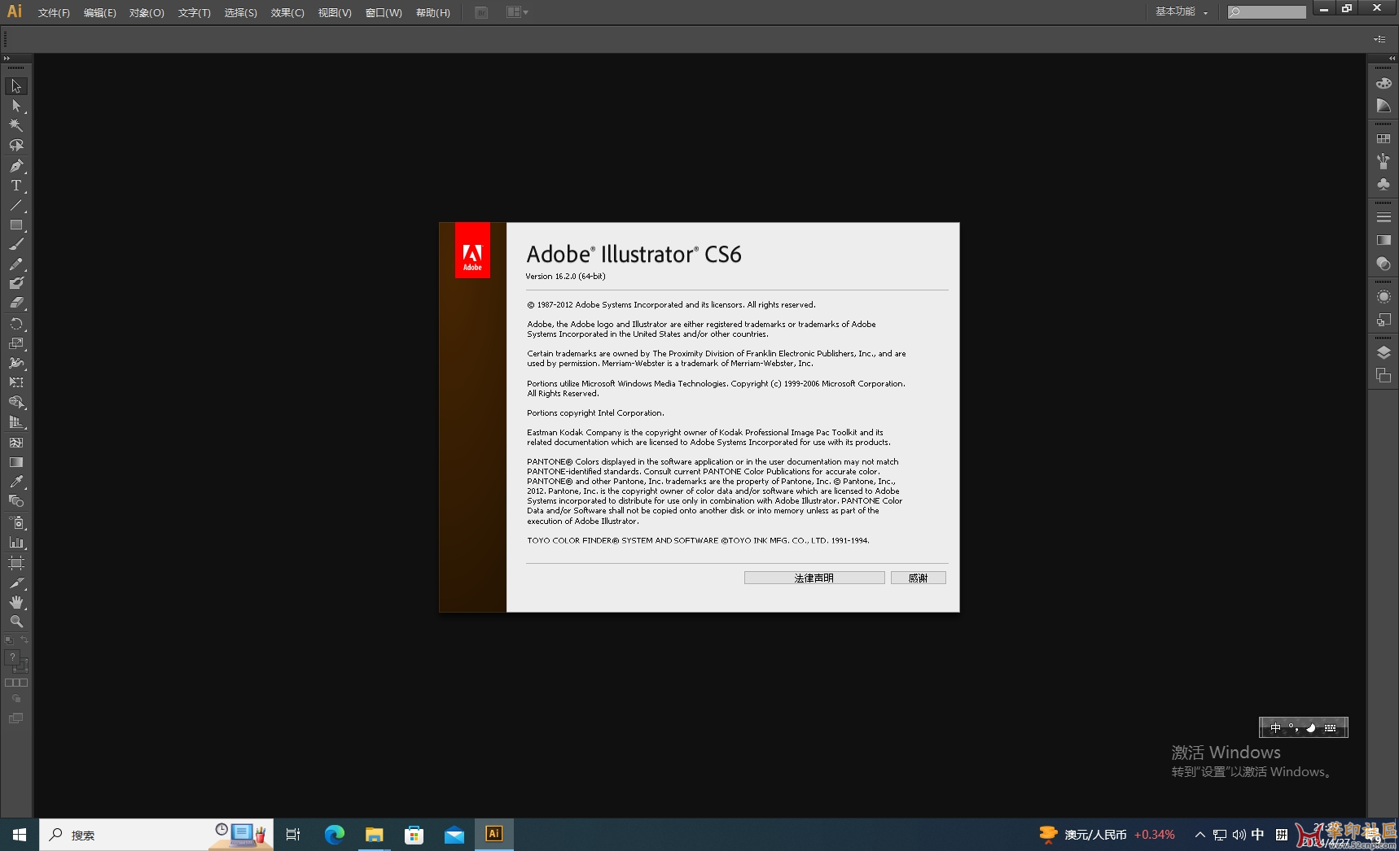The height and width of the screenshot is (851, 1399).
Task: Click the Fill color box
Action: tap(12, 657)
